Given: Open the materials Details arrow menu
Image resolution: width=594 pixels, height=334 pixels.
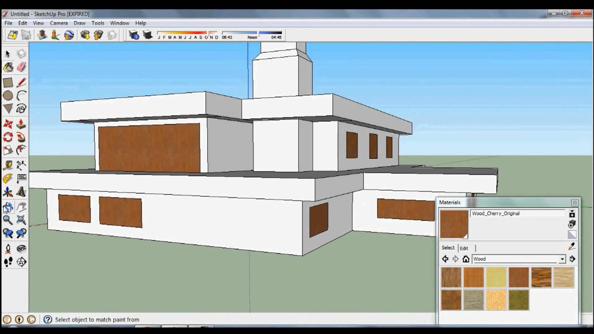Looking at the screenshot, I should pos(572,259).
